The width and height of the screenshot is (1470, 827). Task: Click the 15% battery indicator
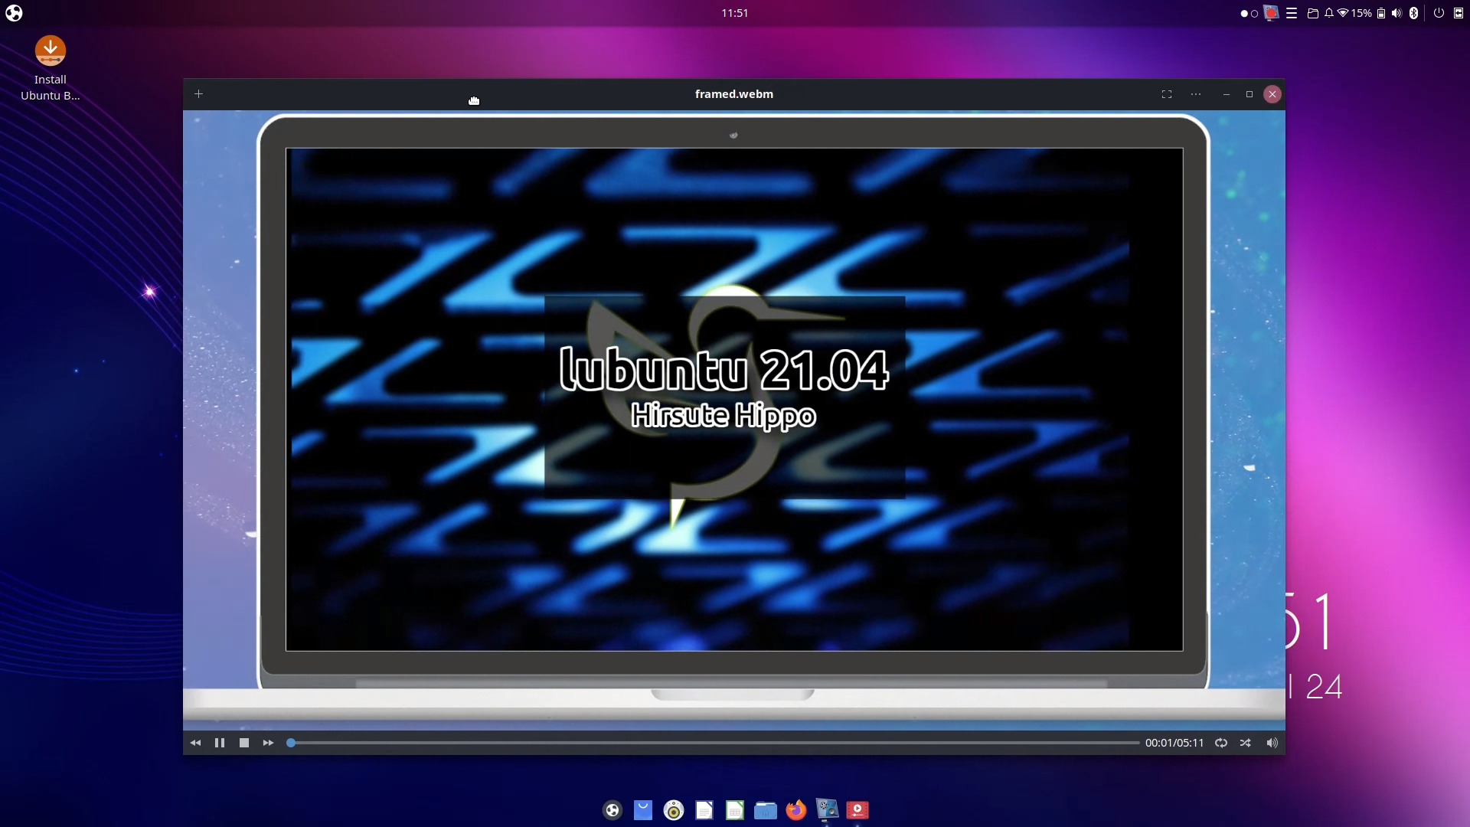click(1368, 13)
